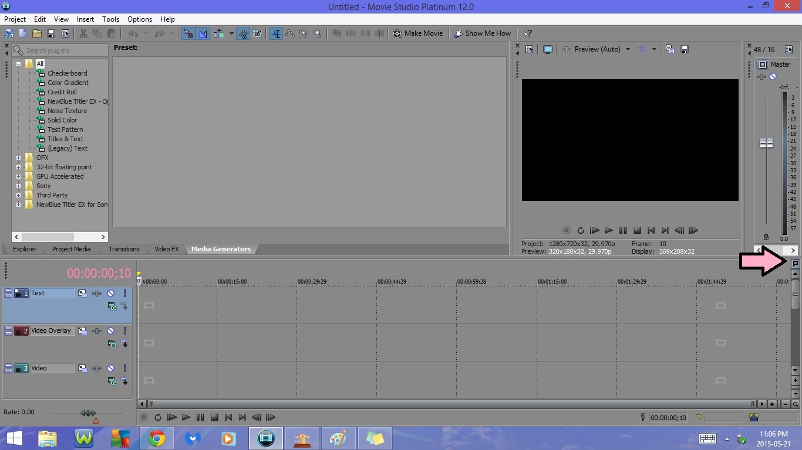This screenshot has width=802, height=450.
Task: Zoom in track height plus button
Action: point(796,381)
